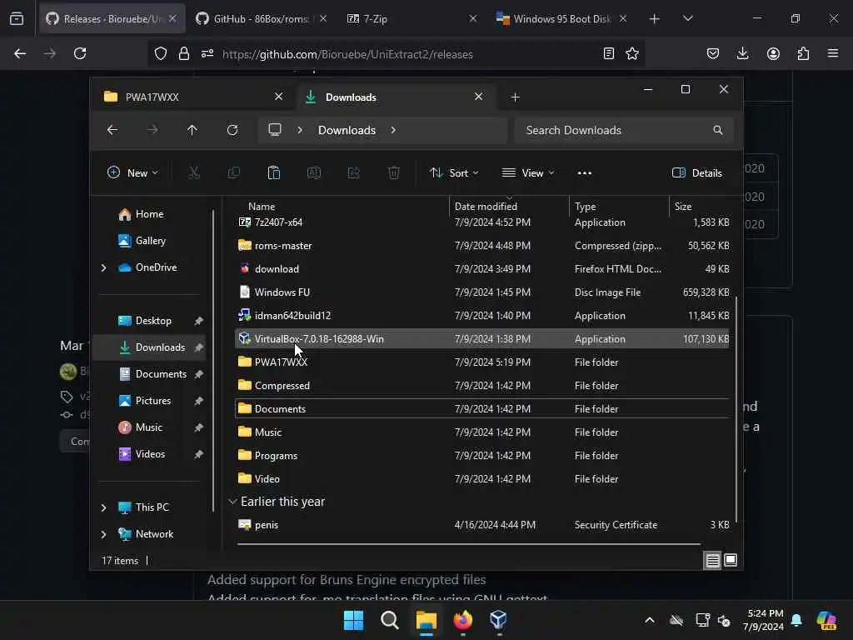Toggle Firefox reader view icon
Viewport: 853px width, 640px height.
point(609,53)
